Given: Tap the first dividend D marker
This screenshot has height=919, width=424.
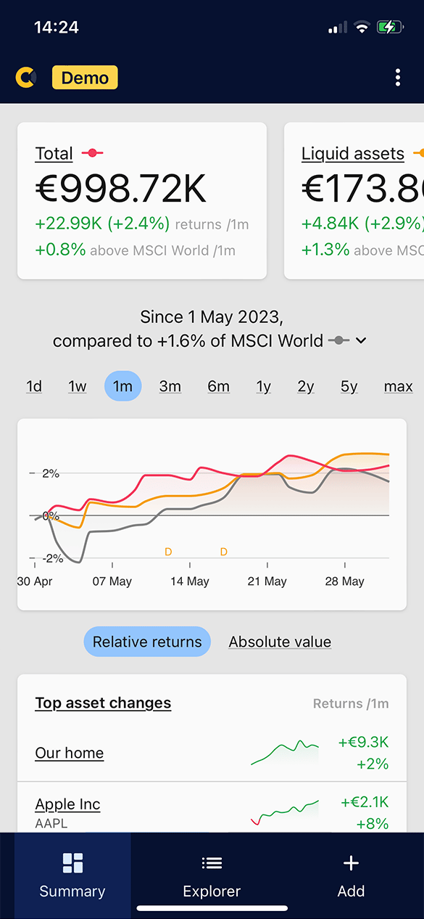Looking at the screenshot, I should pyautogui.click(x=168, y=552).
